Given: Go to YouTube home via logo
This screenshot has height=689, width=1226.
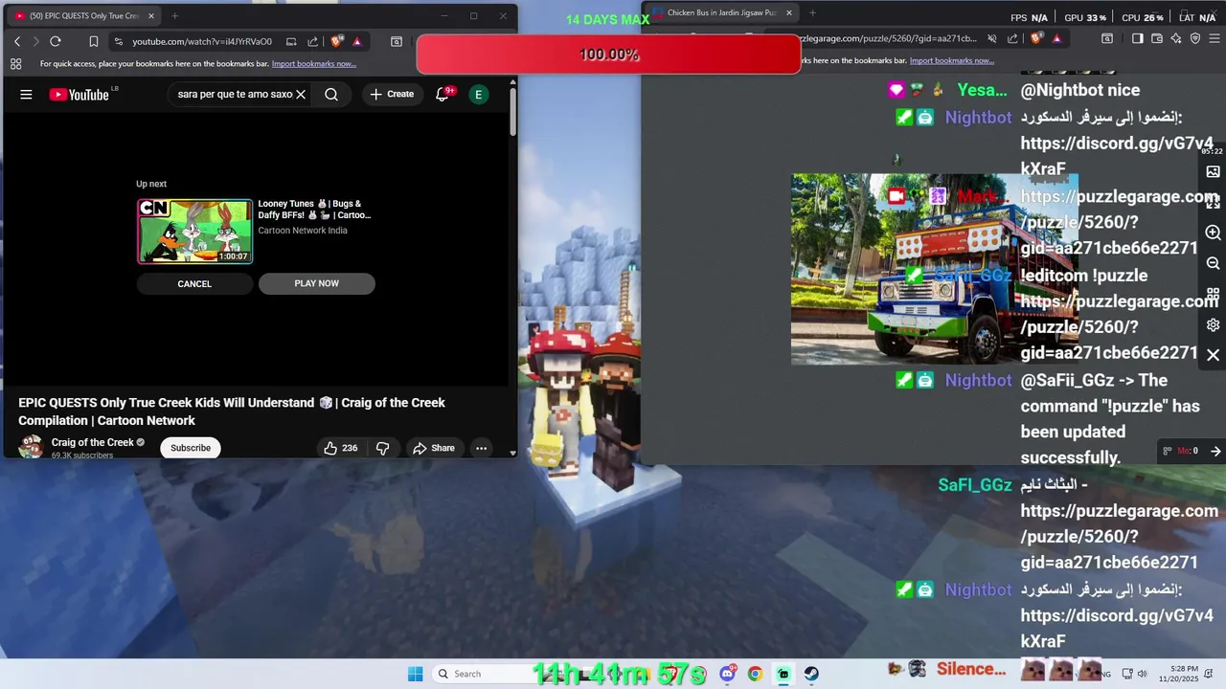Looking at the screenshot, I should [x=79, y=95].
